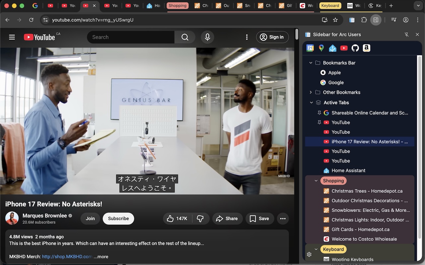Bookmark this page with the star

335,20
